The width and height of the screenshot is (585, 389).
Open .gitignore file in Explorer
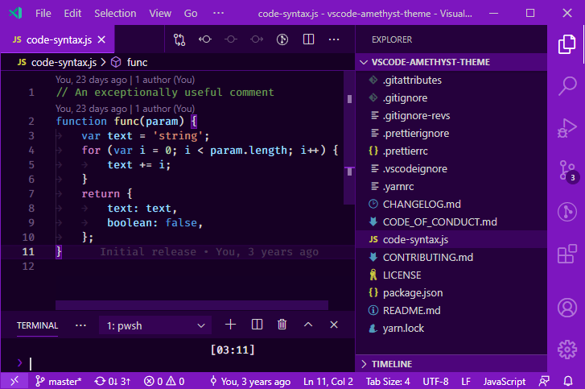click(x=451, y=97)
